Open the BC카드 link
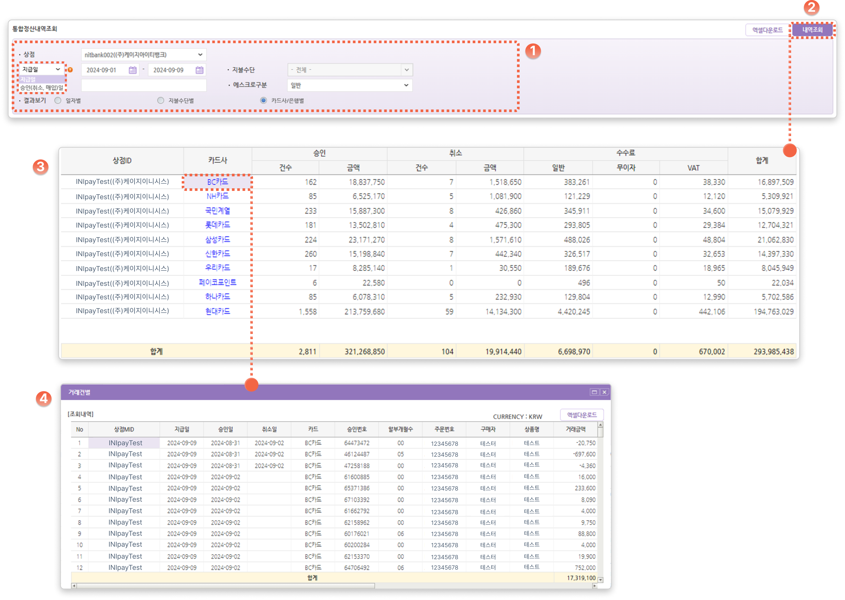Viewport: 845px width, 600px height. 217,182
